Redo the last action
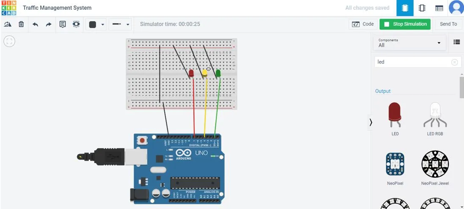This screenshot has width=464, height=209. pos(49,24)
